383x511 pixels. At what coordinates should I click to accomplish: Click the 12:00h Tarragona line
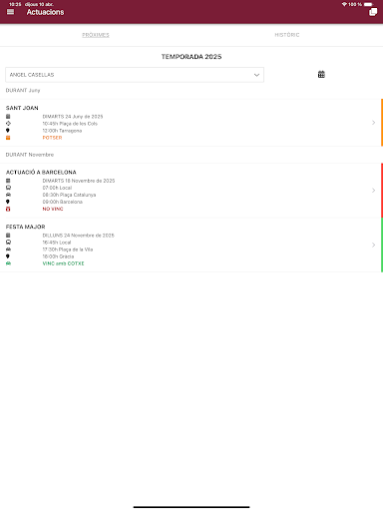(x=62, y=131)
